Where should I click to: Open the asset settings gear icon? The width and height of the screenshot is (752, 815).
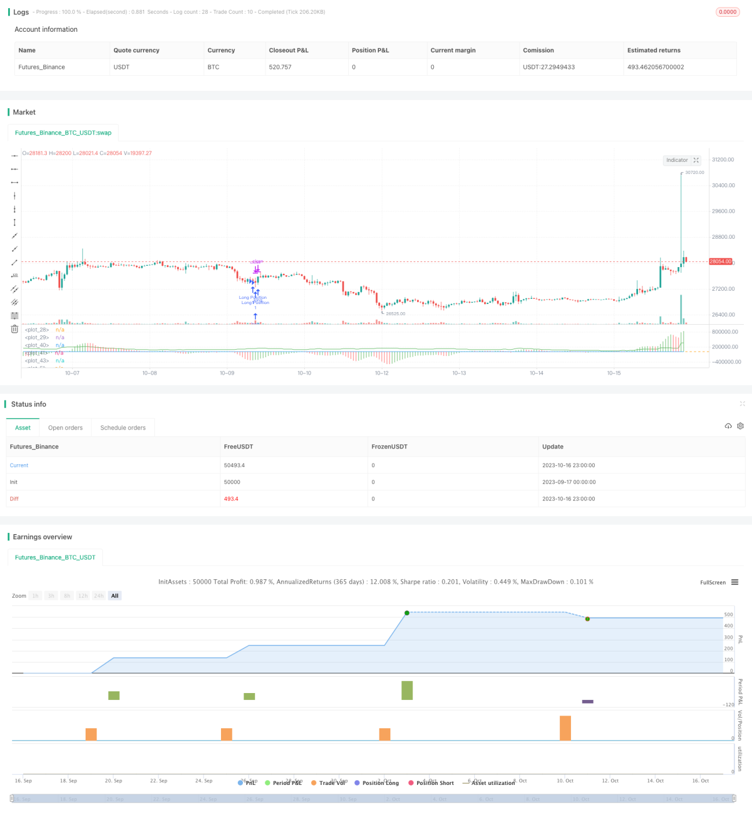[x=740, y=426]
